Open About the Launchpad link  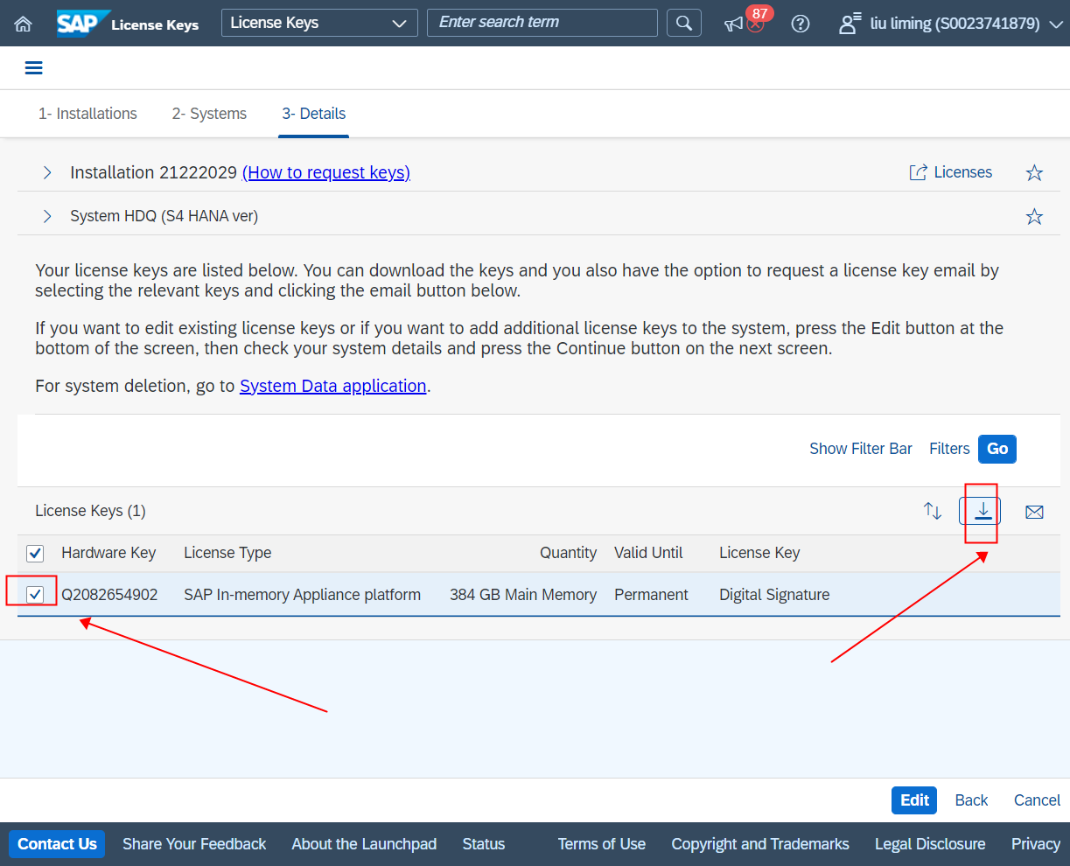coord(364,844)
